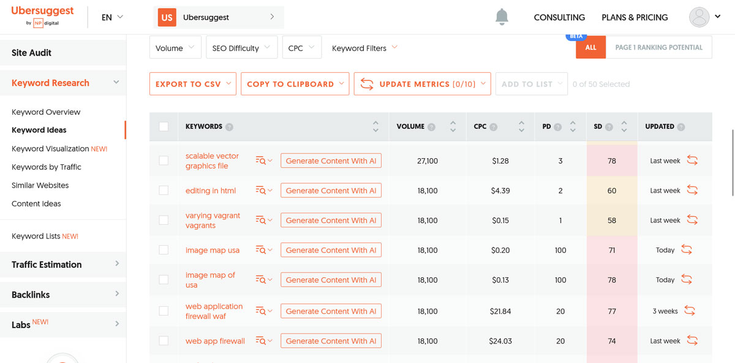Screen dimensions: 735x363
Task: Generate Content With AI for web application firewall waf
Action: [331, 311]
